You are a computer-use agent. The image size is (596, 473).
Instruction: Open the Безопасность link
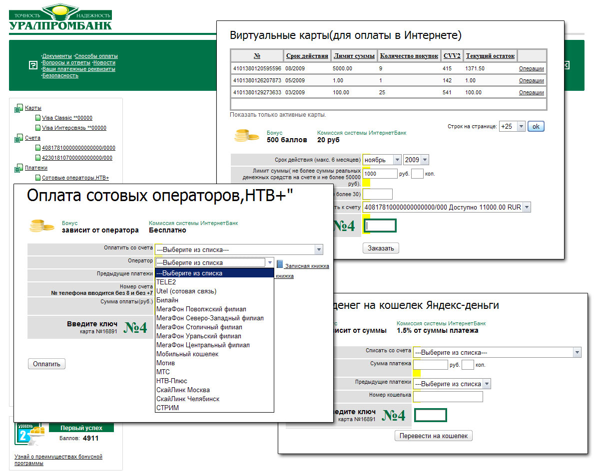click(60, 75)
